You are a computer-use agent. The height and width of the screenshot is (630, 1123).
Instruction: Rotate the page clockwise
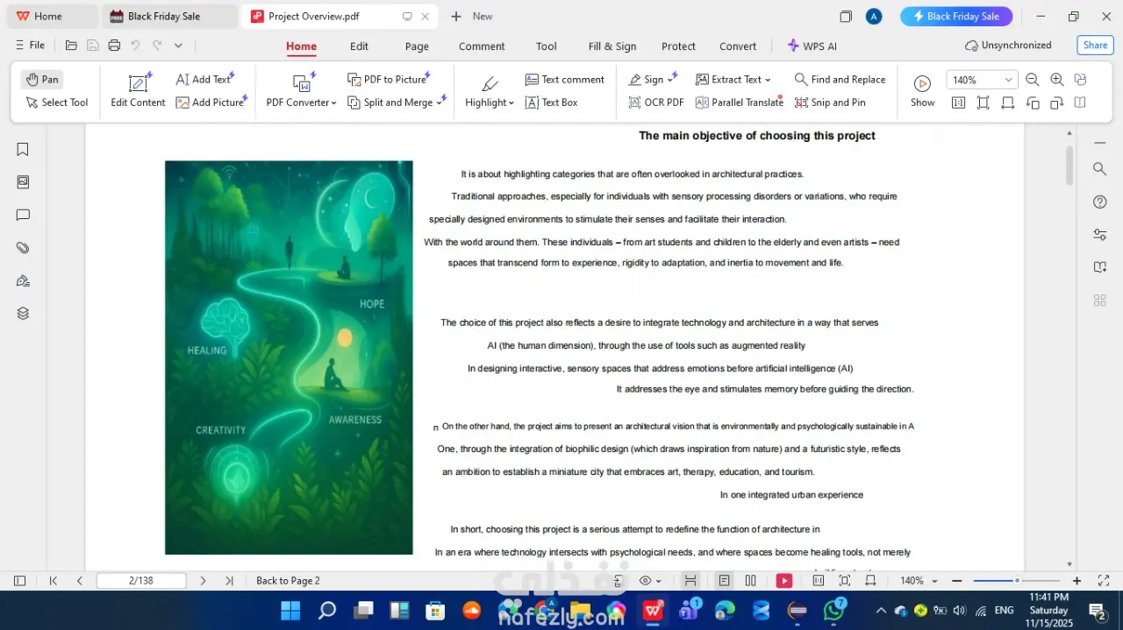[x=1057, y=103]
